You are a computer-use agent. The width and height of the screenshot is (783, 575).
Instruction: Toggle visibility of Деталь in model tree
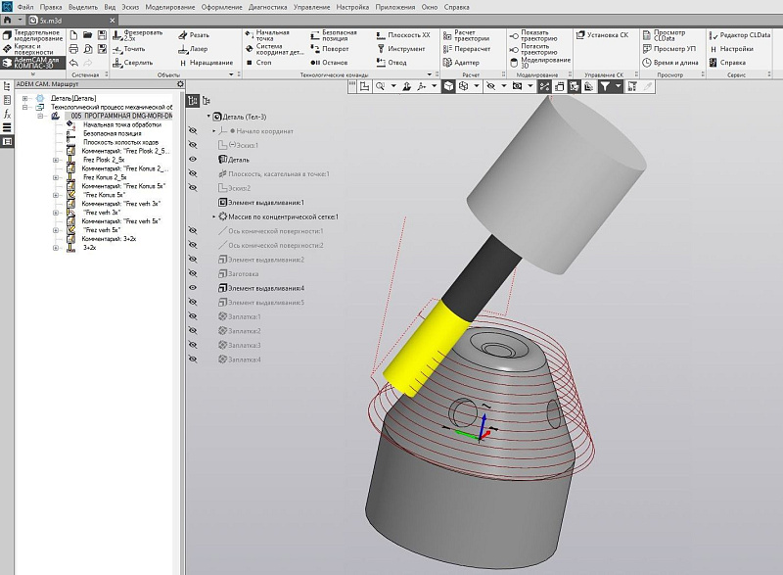(193, 159)
